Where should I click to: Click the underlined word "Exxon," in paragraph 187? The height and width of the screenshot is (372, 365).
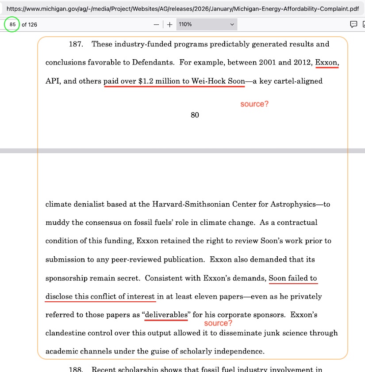click(x=327, y=63)
